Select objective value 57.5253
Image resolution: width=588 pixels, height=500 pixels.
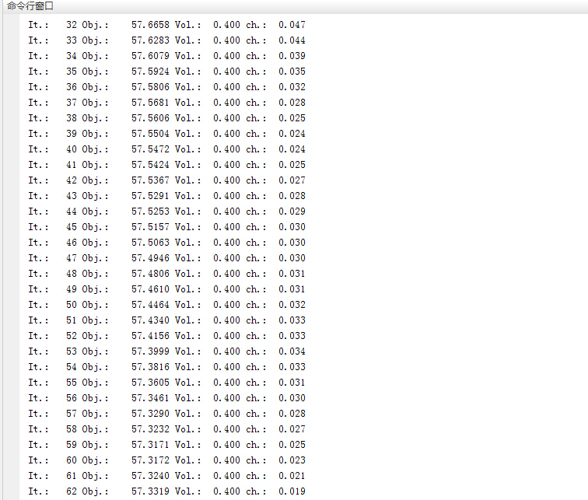pos(150,212)
